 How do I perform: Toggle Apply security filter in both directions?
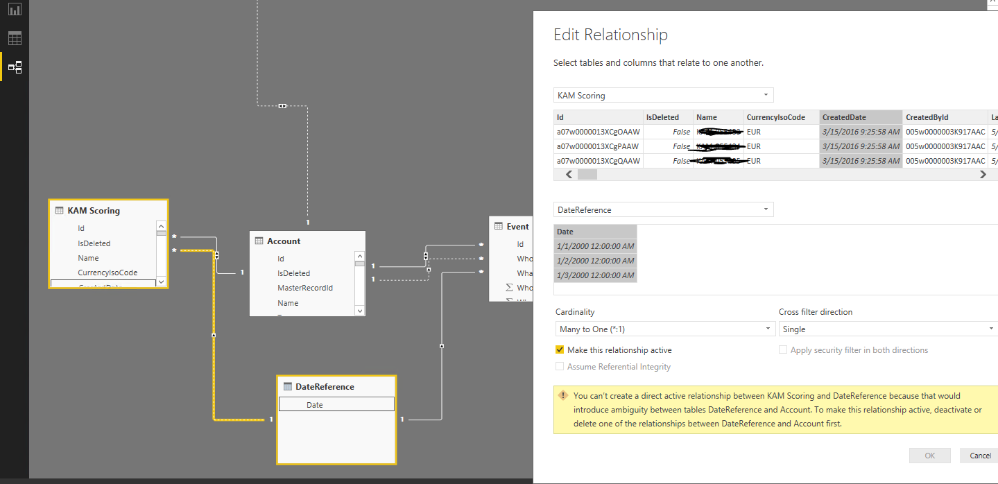pos(783,350)
